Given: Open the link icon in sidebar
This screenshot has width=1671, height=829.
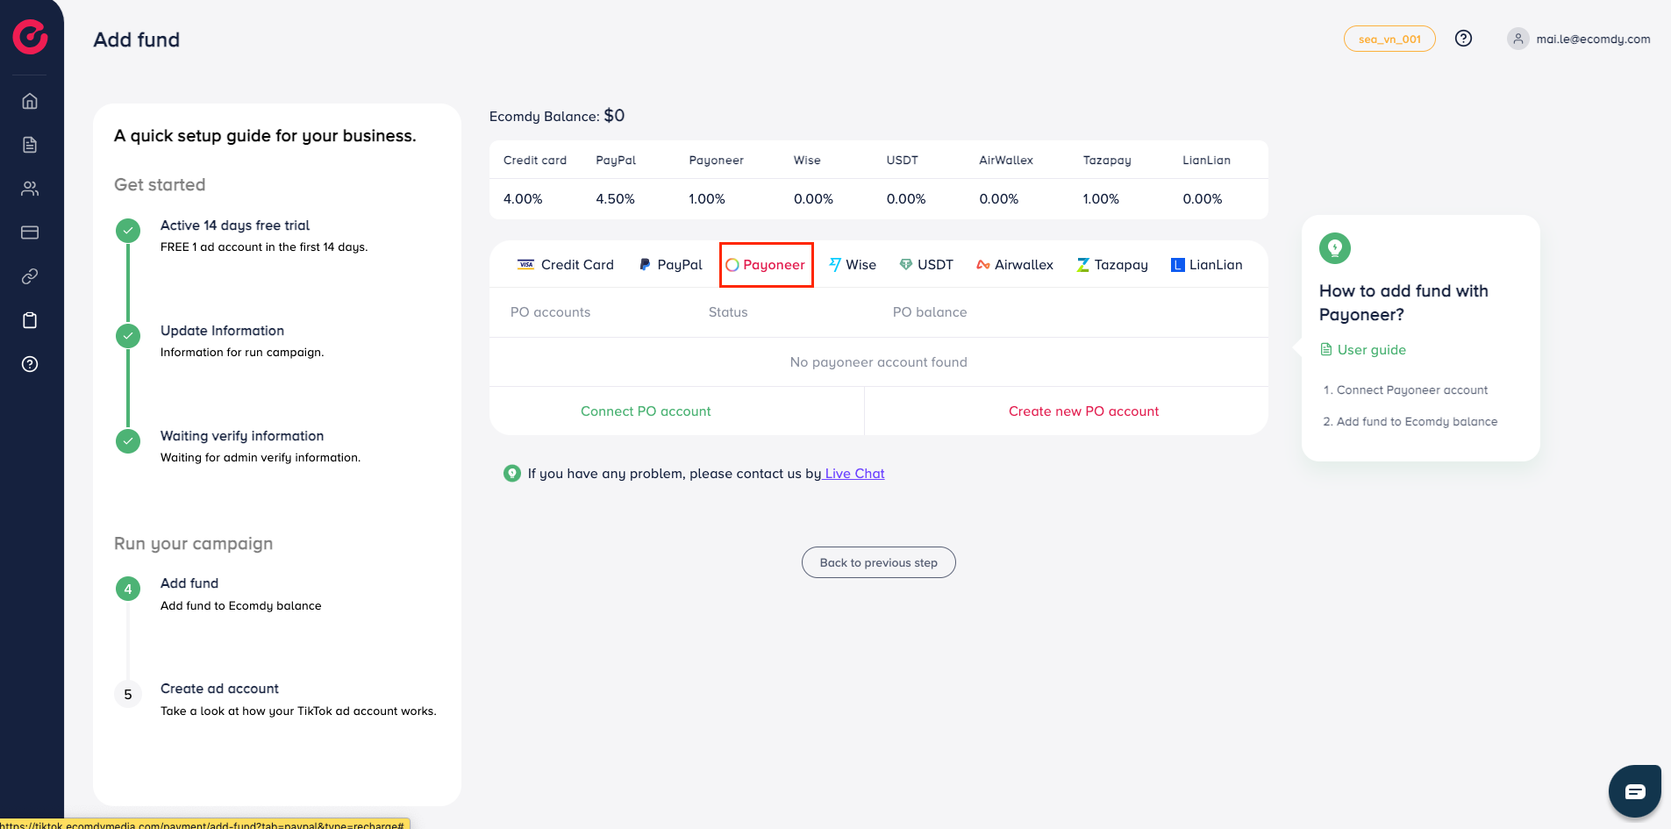Looking at the screenshot, I should click(x=30, y=276).
